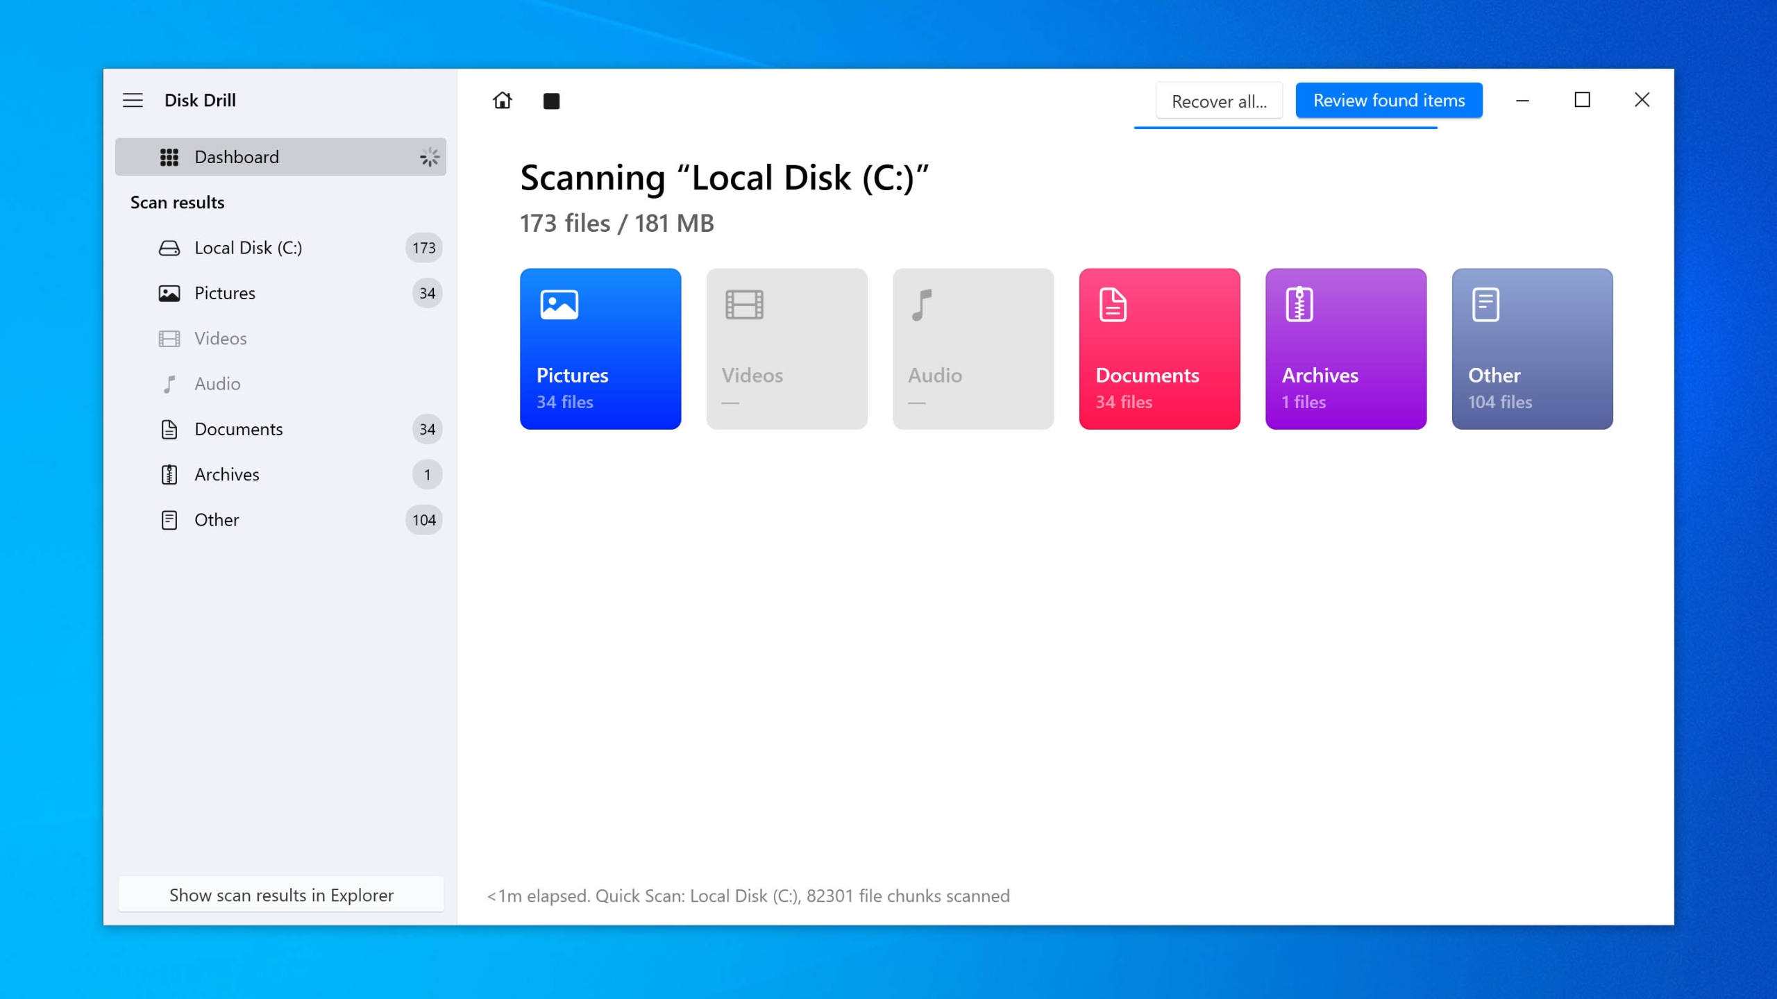Click Recover all... button

[x=1219, y=101]
